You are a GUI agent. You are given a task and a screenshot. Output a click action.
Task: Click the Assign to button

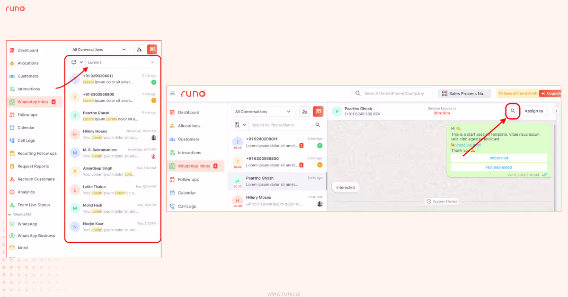534,111
